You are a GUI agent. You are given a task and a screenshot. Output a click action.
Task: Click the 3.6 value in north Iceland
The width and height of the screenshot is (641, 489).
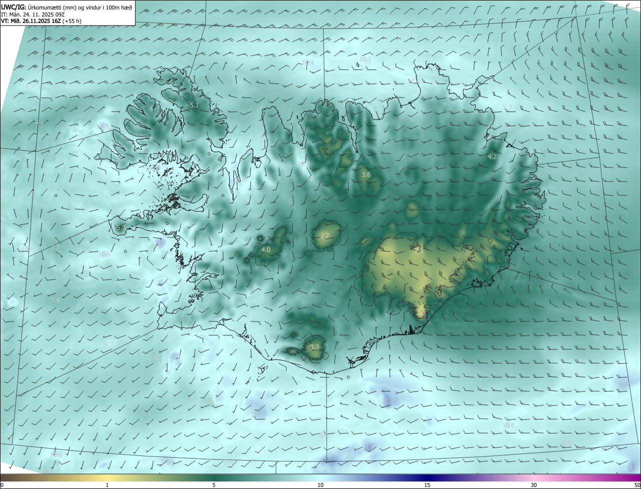(x=366, y=174)
